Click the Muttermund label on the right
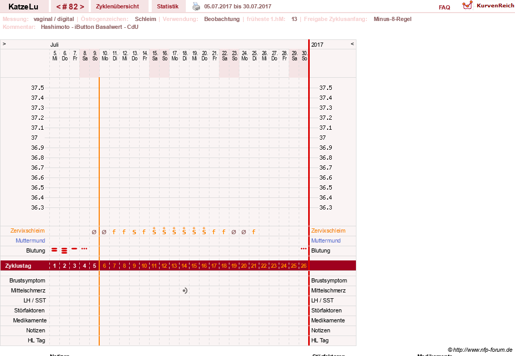515x356 pixels. (x=326, y=240)
